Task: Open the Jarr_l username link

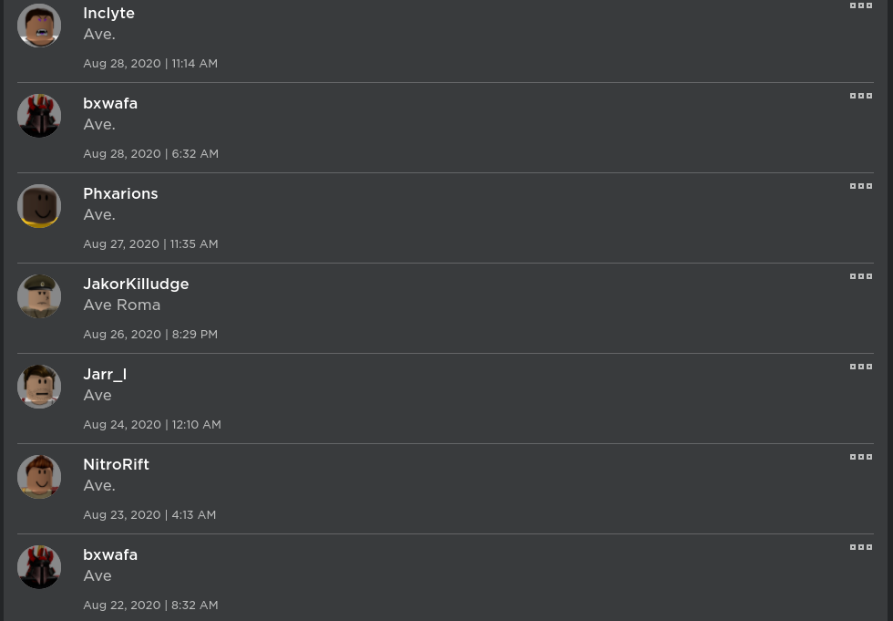Action: pos(105,374)
